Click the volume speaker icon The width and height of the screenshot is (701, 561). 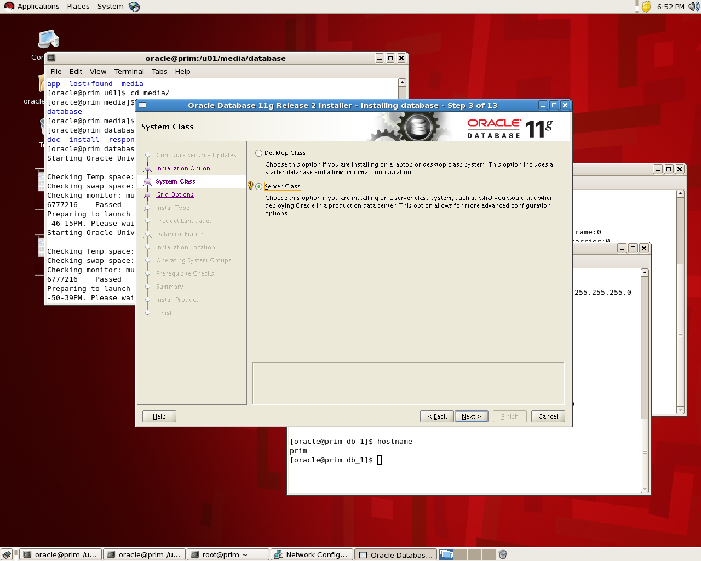pyautogui.click(x=694, y=7)
